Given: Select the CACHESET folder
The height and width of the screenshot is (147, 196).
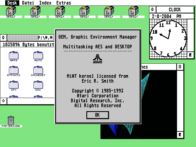Looking at the screenshot, I should (x=38, y=71).
